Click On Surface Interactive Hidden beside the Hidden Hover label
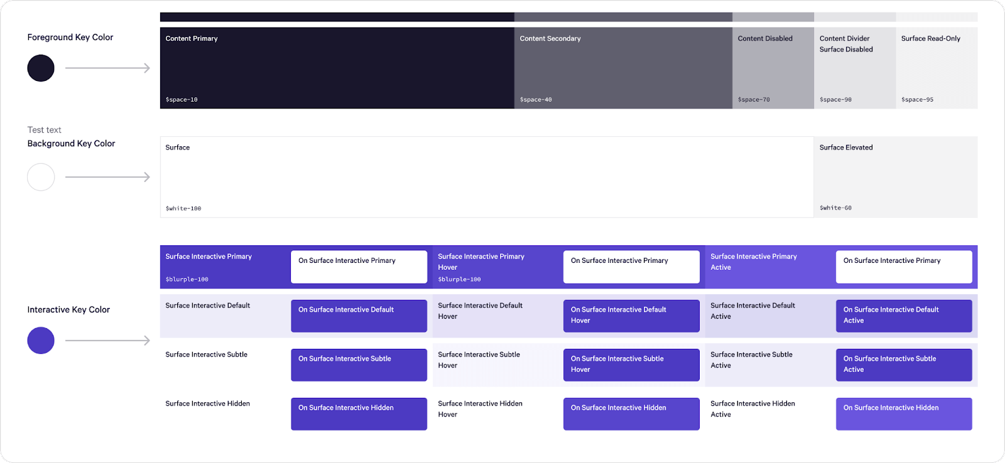 click(631, 413)
